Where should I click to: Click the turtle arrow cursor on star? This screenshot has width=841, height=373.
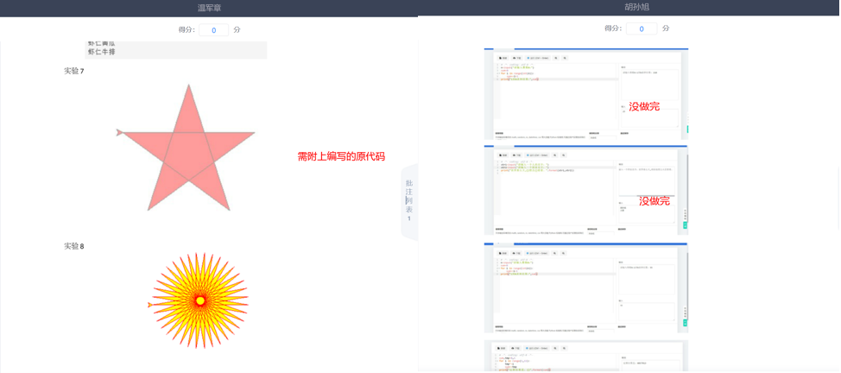pyautogui.click(x=119, y=133)
